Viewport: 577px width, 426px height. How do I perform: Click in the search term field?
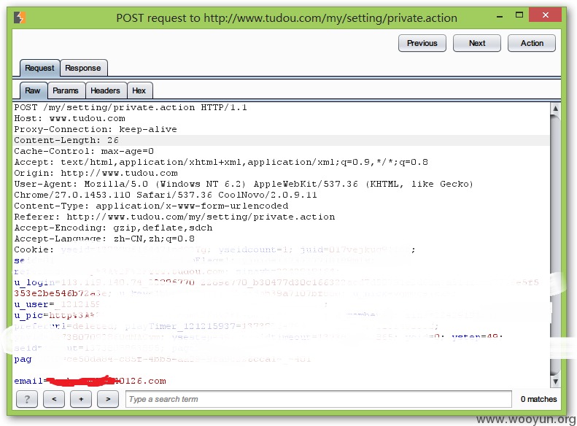(x=319, y=399)
